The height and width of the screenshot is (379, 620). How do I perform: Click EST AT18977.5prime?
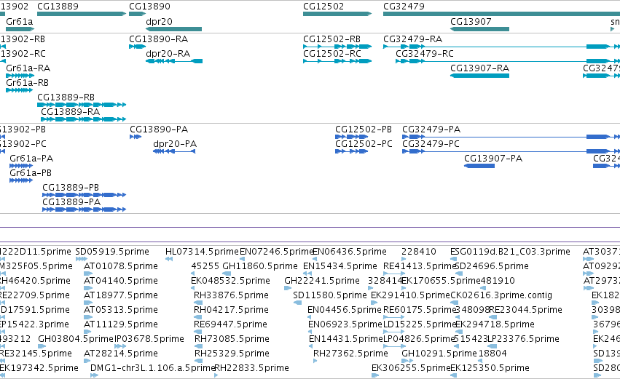(x=121, y=295)
